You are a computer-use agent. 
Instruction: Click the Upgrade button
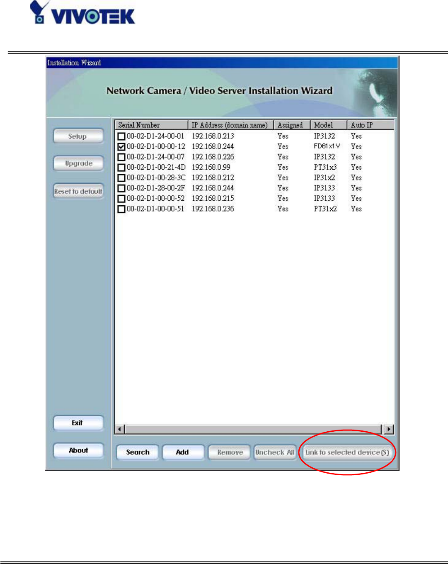coord(78,163)
